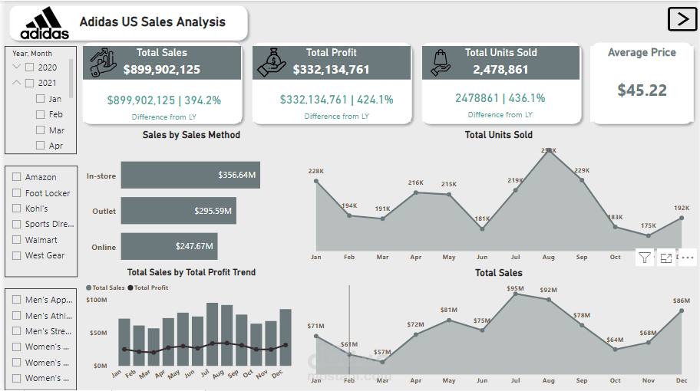The height and width of the screenshot is (391, 700).
Task: Check the Kohl's retailer filter
Action: pos(17,209)
